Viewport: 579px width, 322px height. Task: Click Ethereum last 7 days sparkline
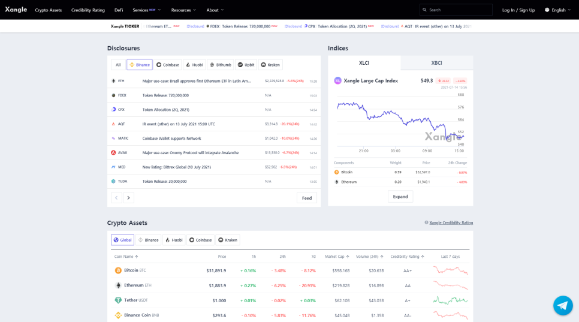(451, 285)
